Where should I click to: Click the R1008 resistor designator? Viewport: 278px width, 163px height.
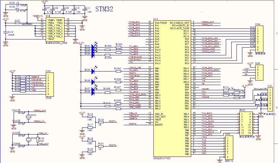[x=107, y=89]
